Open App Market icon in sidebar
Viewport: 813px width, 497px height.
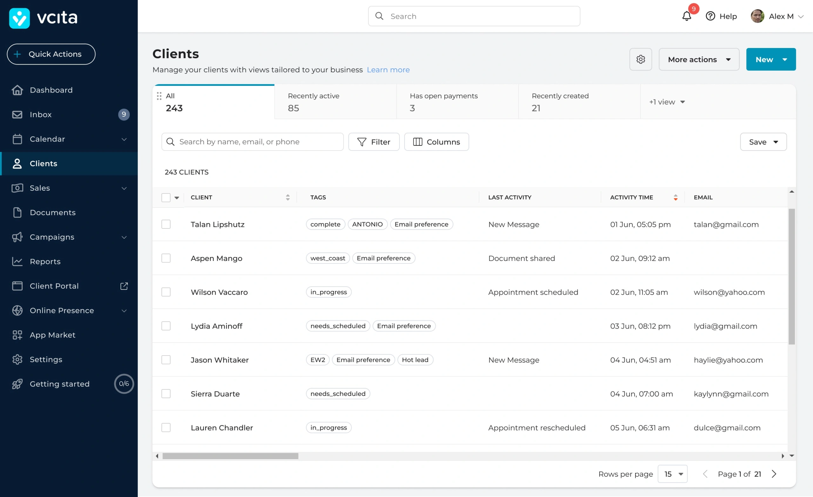(17, 335)
